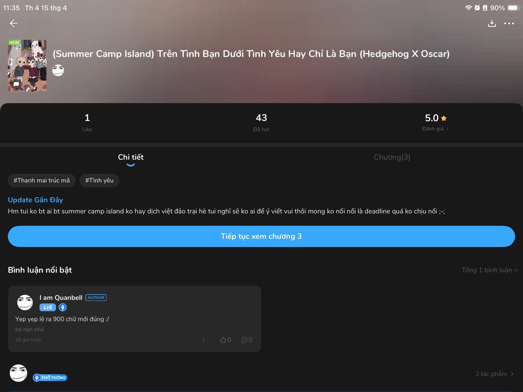Reply to the Quanbell comment
Viewport: 523px width, 392px height.
point(247,340)
